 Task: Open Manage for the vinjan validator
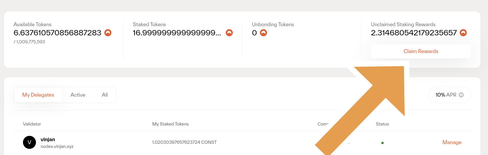point(452,142)
